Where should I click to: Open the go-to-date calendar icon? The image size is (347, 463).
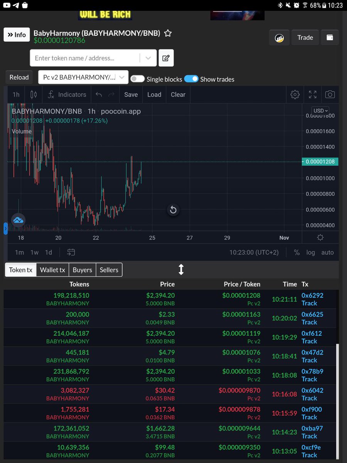pos(71,252)
